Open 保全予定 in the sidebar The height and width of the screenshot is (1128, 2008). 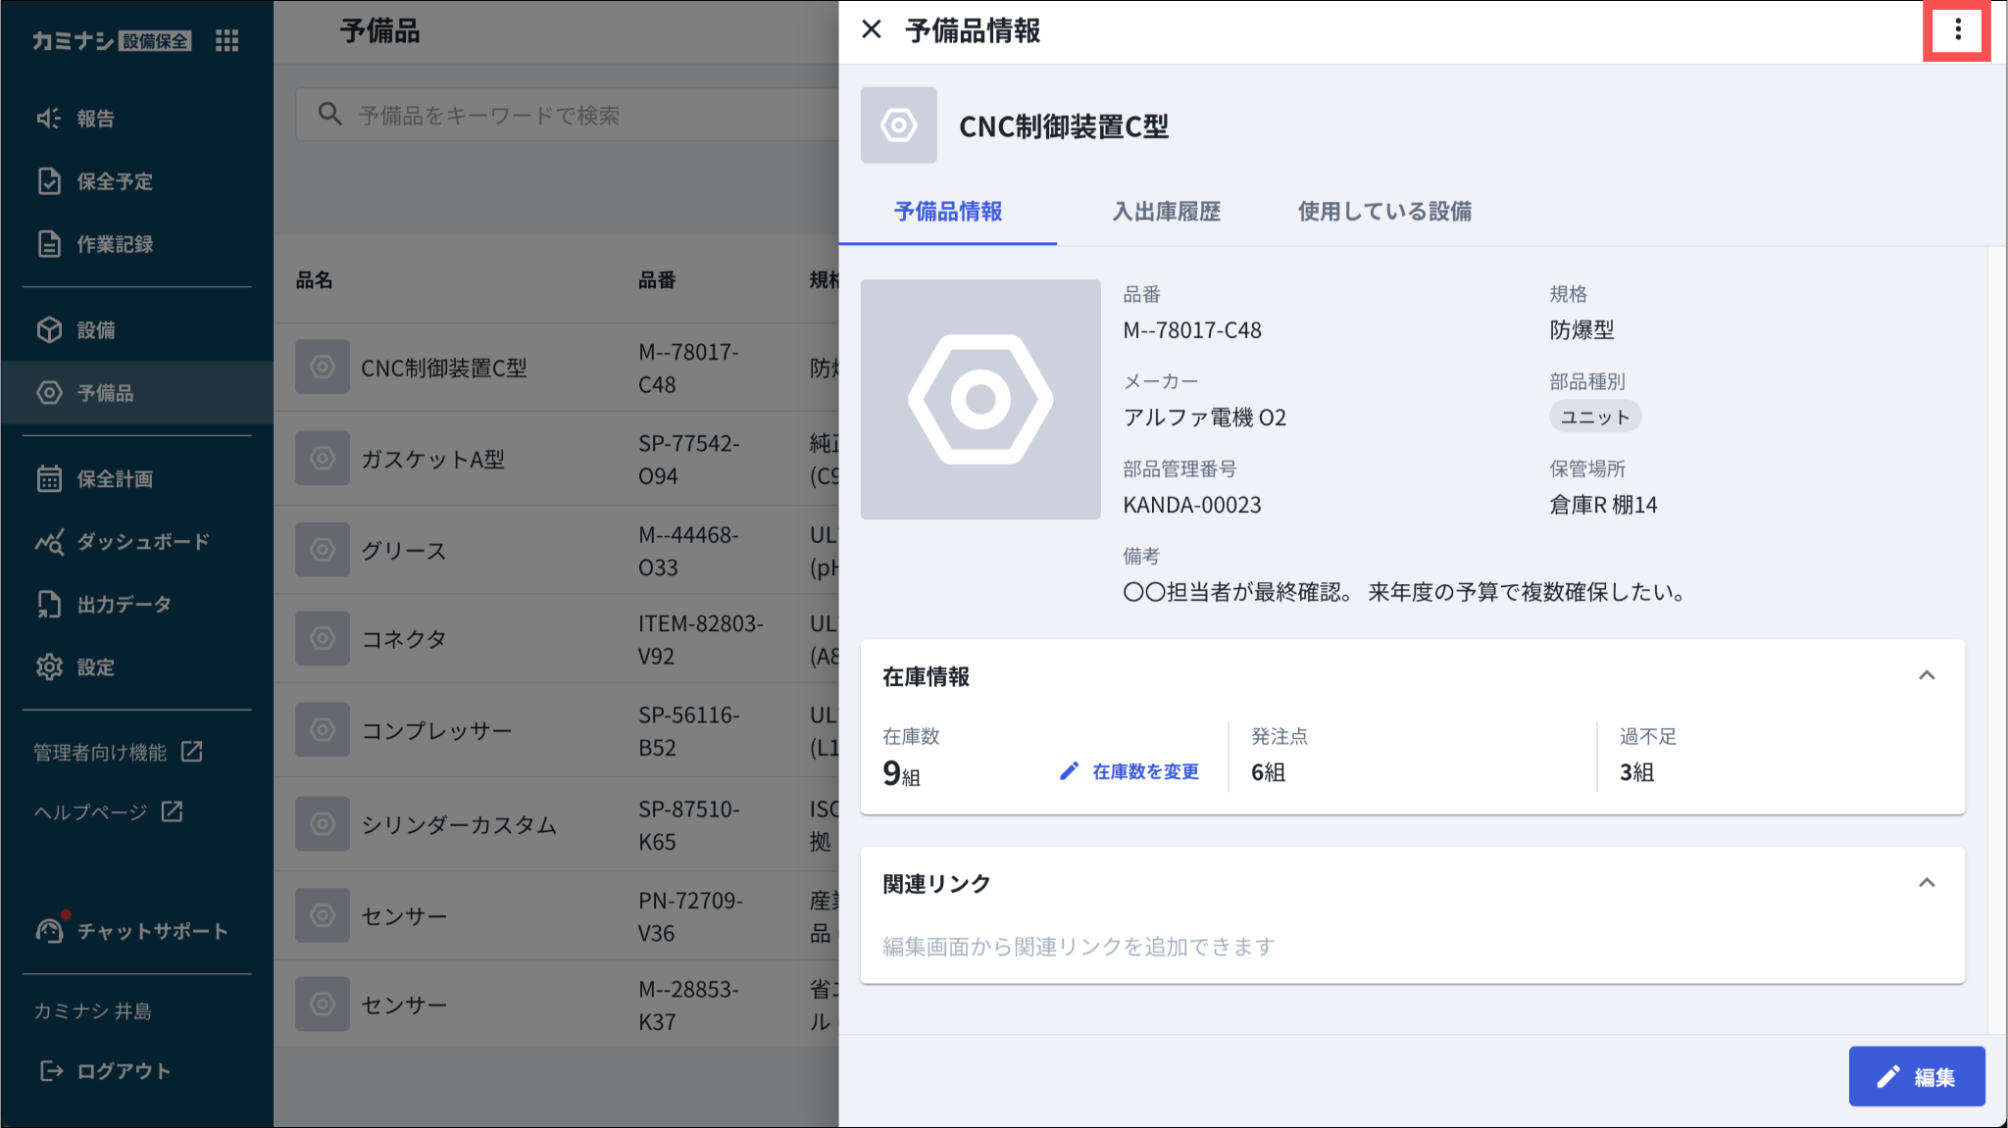[114, 181]
